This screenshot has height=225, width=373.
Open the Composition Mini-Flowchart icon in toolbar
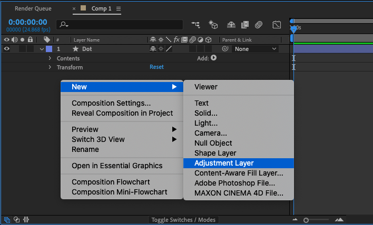point(195,25)
